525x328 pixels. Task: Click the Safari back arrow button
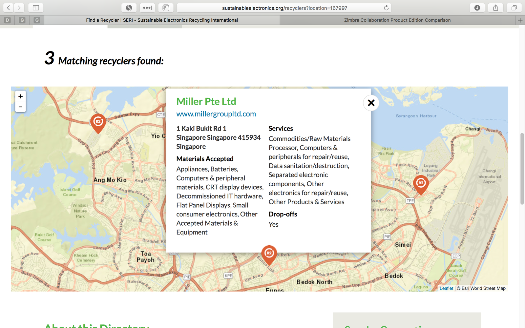(x=9, y=8)
